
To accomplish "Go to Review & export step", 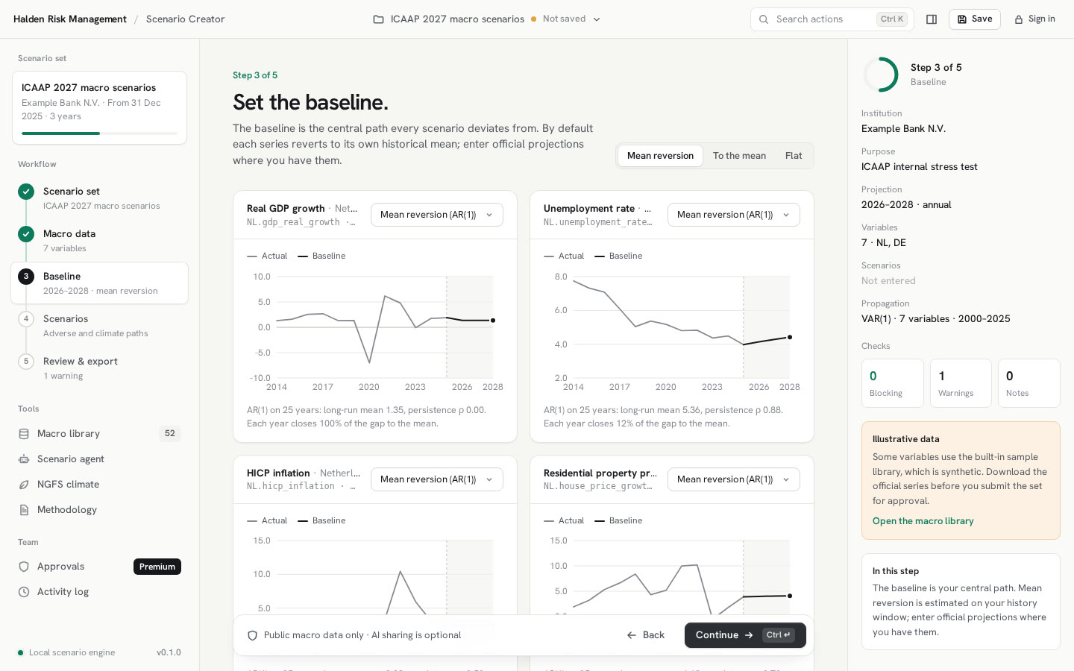I will pyautogui.click(x=100, y=368).
